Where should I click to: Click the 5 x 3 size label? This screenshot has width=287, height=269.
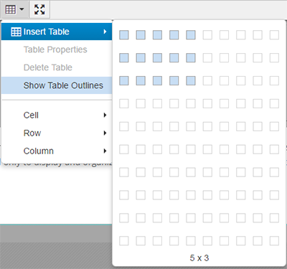click(199, 258)
